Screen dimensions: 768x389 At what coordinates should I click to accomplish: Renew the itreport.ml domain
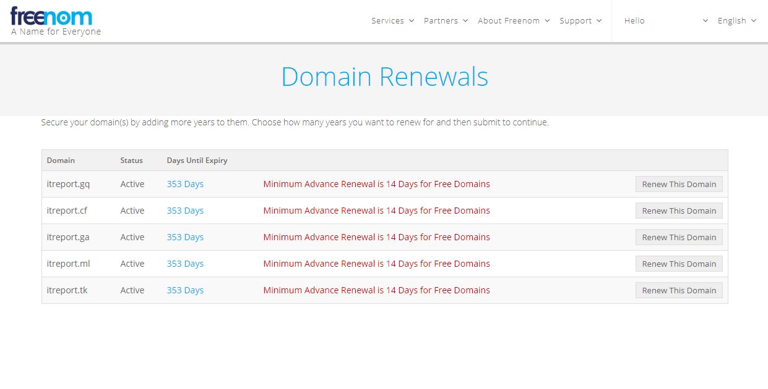pyautogui.click(x=679, y=264)
